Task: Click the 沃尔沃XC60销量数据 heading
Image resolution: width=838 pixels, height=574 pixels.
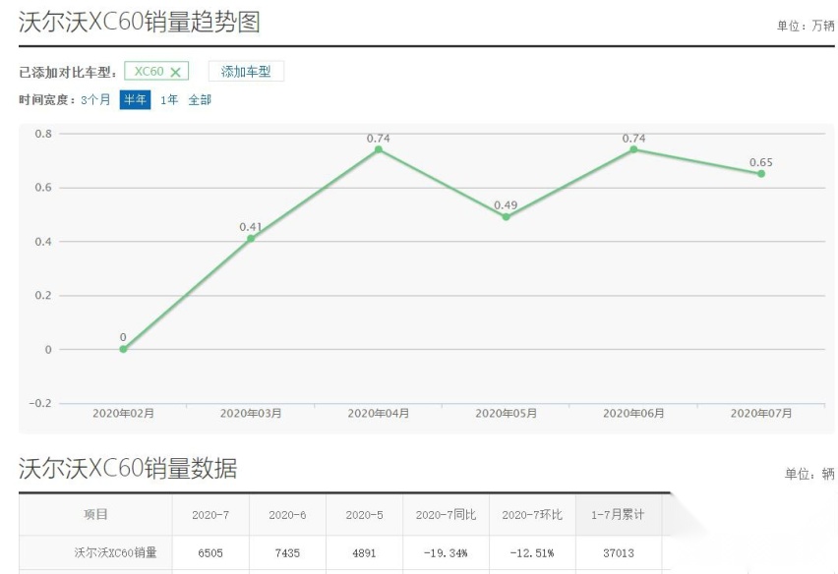Action: [128, 468]
